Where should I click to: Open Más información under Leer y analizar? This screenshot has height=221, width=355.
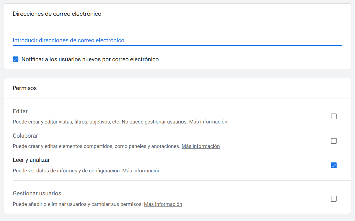141,171
